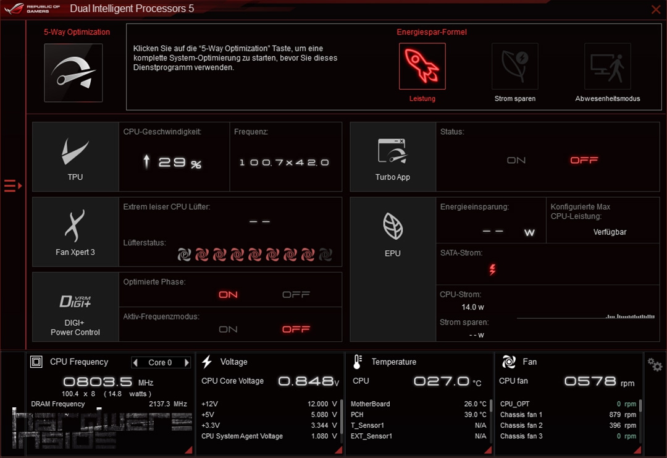
Task: Use the Fan list scrollbar
Action: tap(640, 405)
